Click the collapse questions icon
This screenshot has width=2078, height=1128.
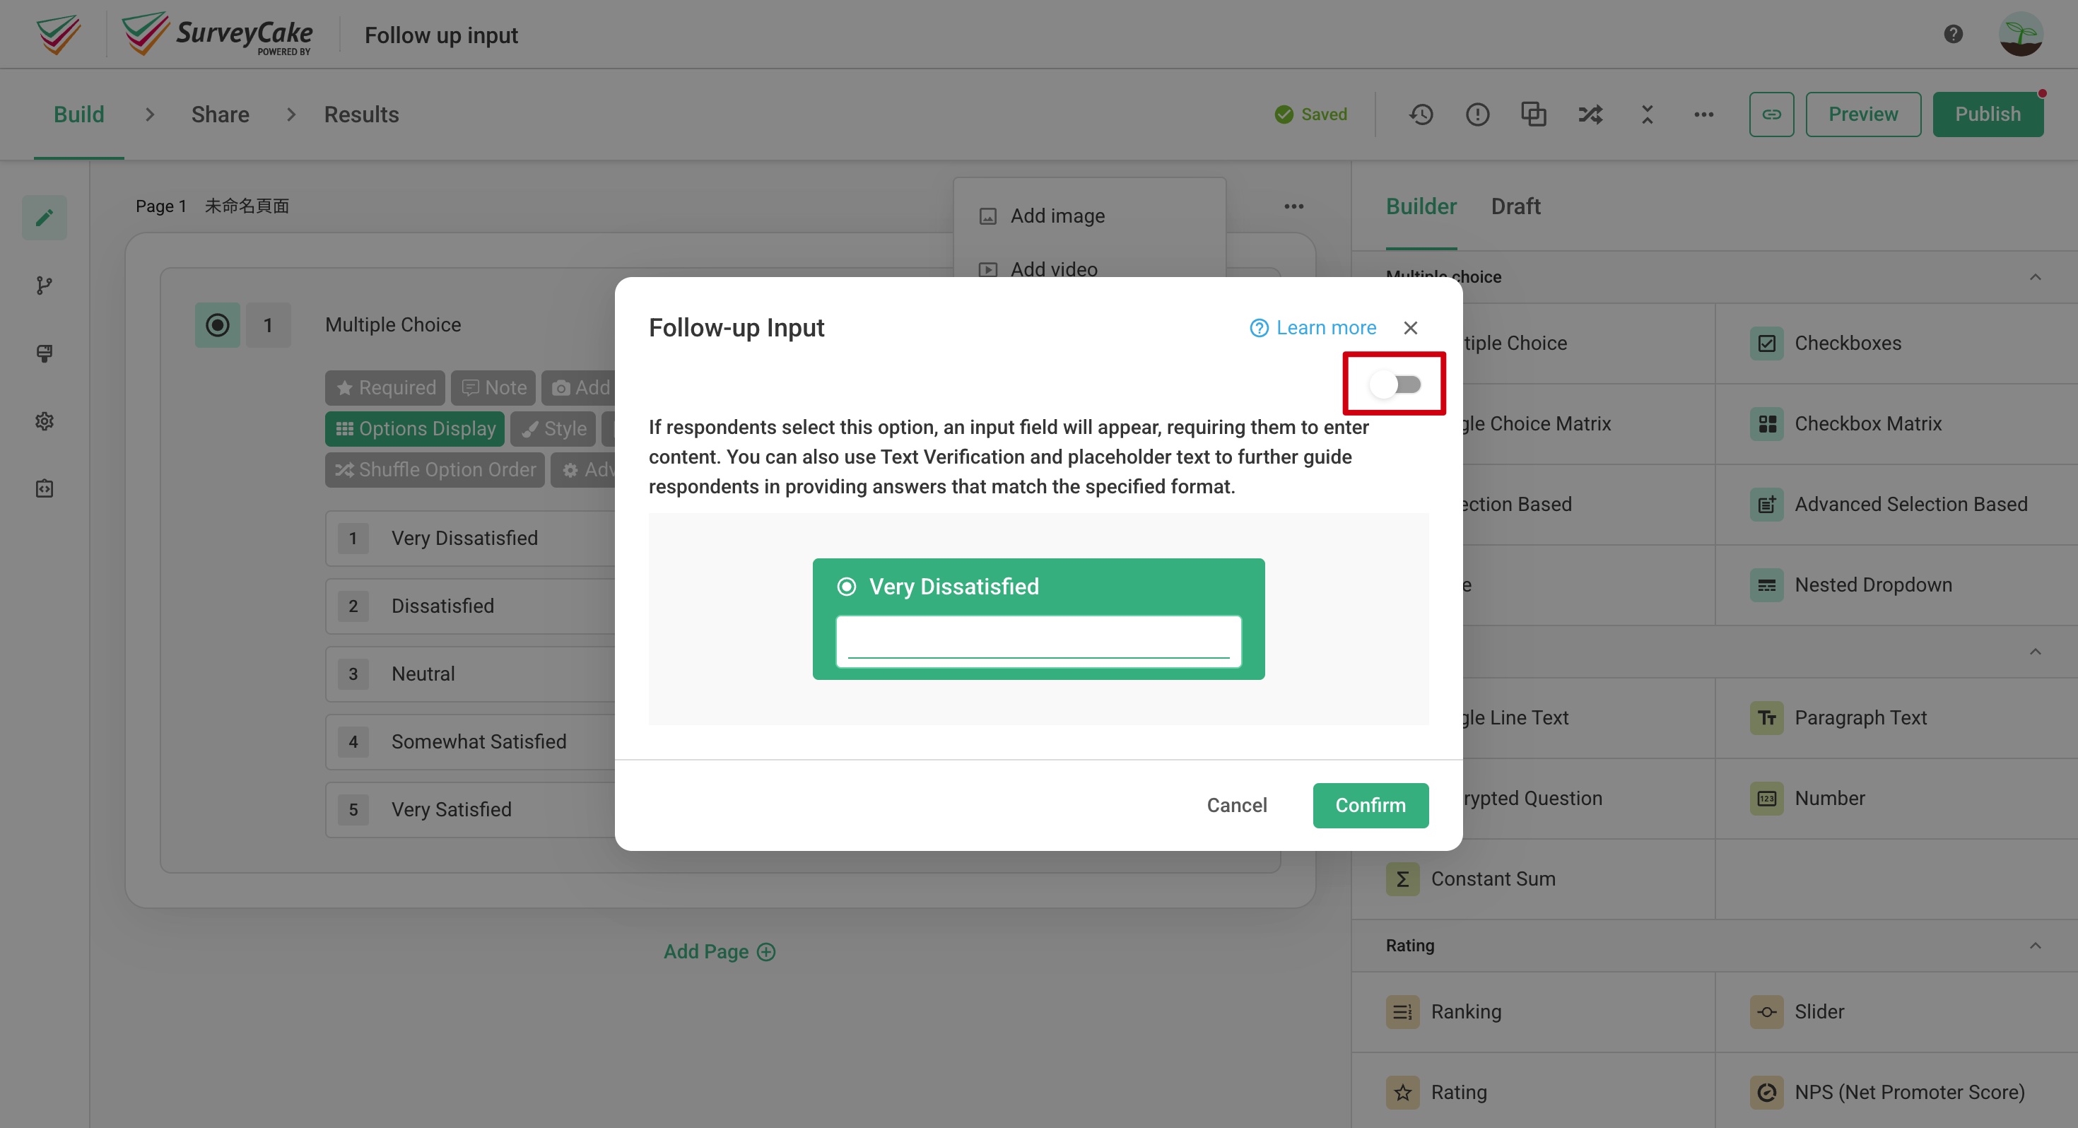[1646, 114]
